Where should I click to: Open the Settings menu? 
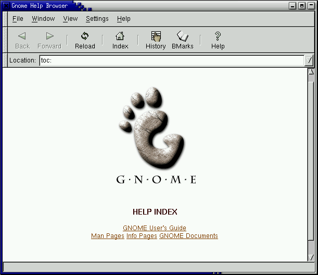click(x=97, y=19)
